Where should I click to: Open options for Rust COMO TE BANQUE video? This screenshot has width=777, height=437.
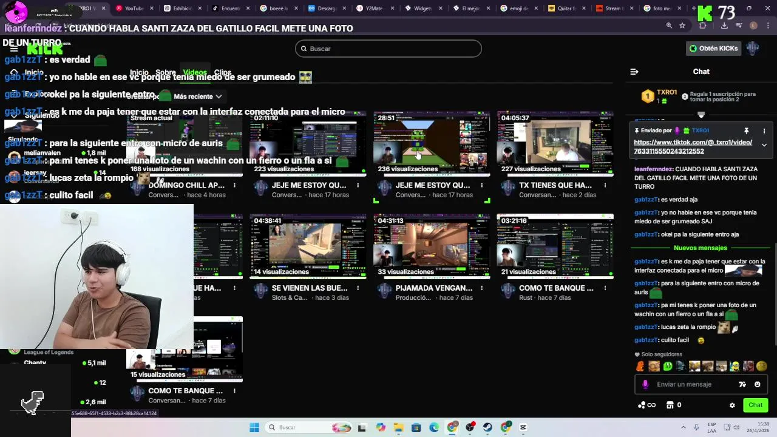click(606, 288)
